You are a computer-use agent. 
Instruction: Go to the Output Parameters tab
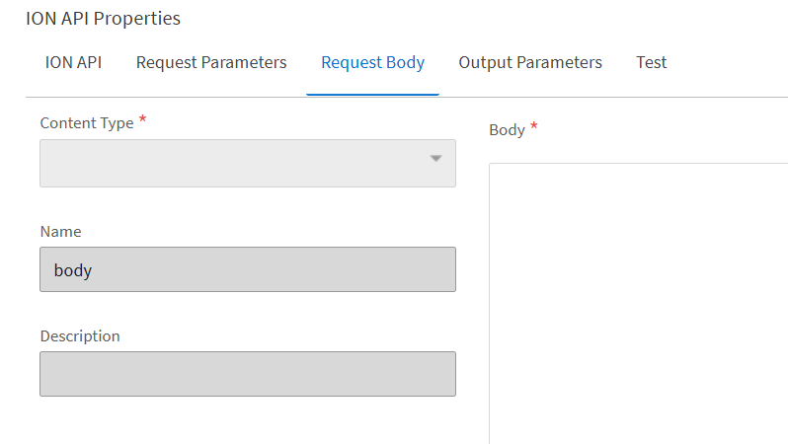530,63
